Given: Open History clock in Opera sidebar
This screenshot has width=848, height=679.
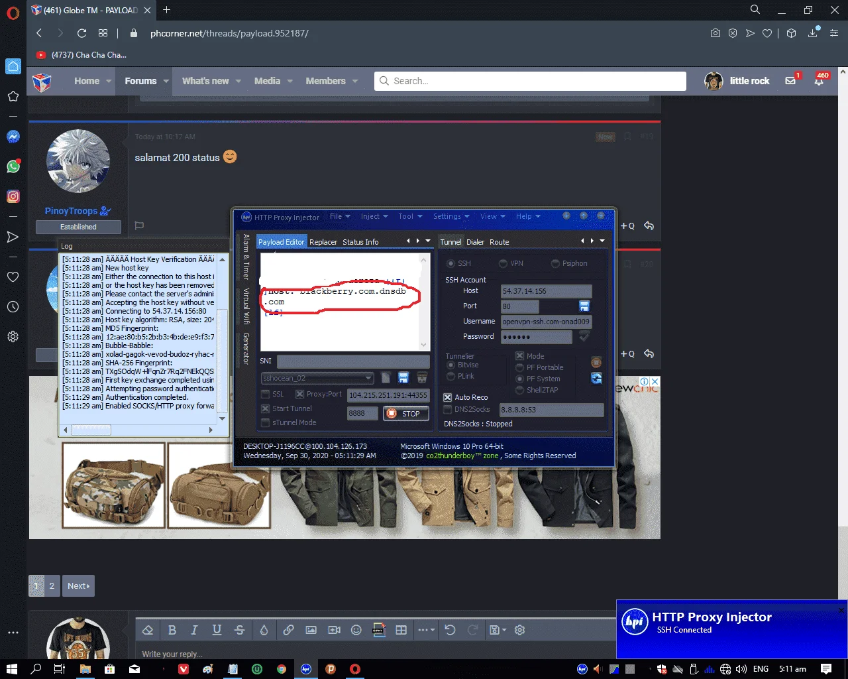Looking at the screenshot, I should click(x=13, y=307).
